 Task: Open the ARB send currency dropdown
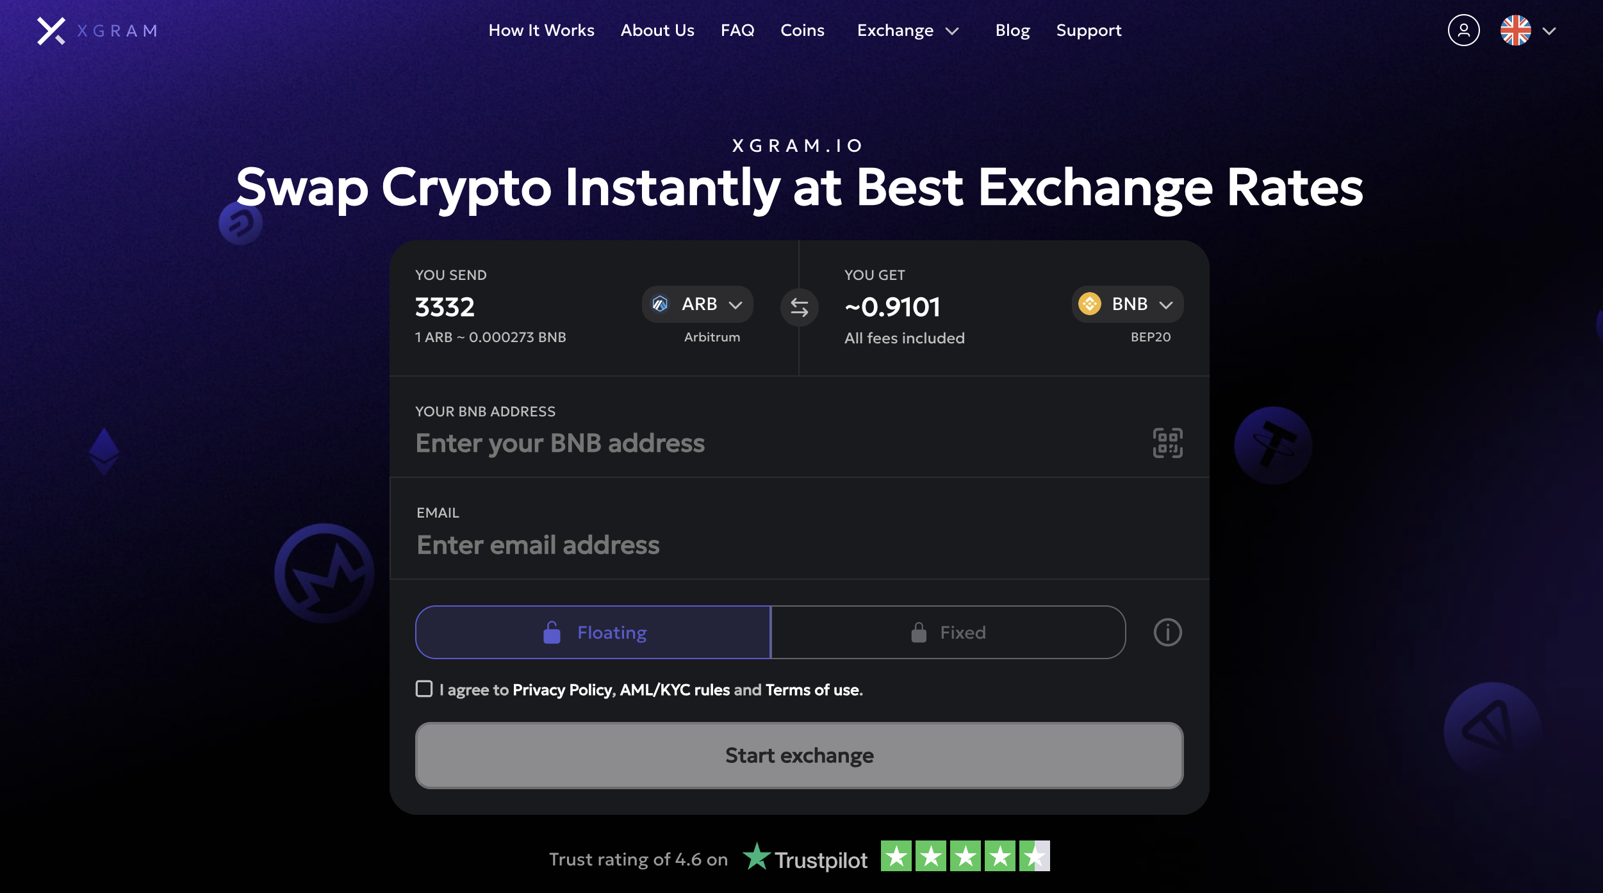697,304
